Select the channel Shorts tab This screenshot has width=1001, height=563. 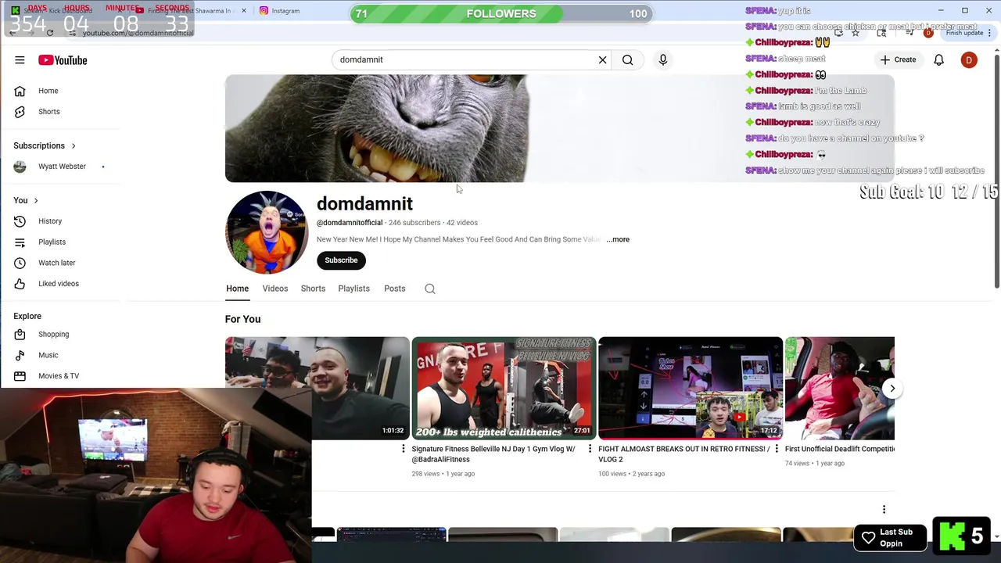313,289
